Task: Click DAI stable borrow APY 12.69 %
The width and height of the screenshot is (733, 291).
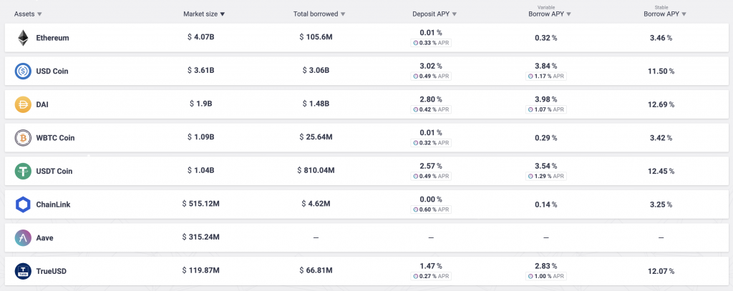Action: coord(661,104)
